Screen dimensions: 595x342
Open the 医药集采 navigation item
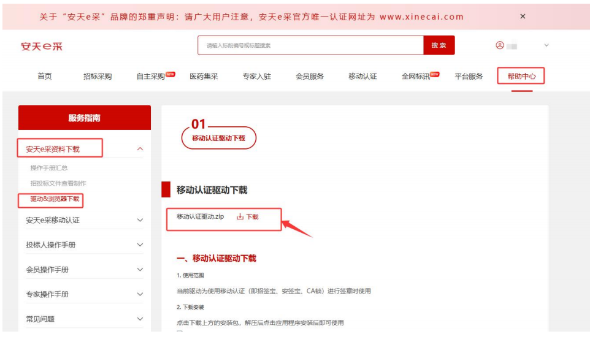tap(204, 76)
